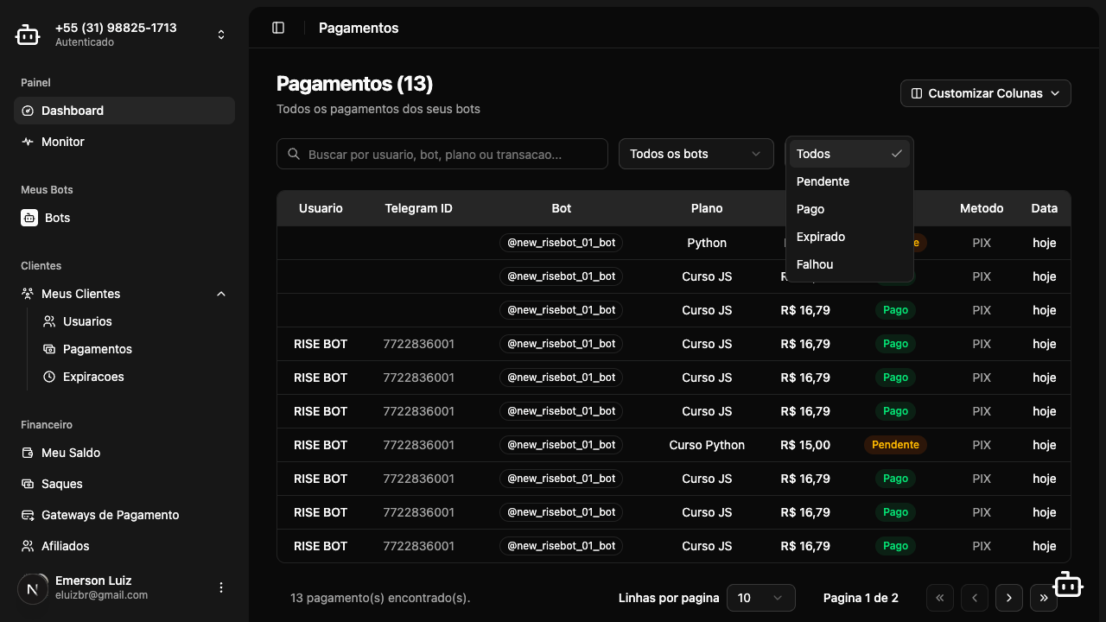Click the Metodo column header

click(982, 208)
